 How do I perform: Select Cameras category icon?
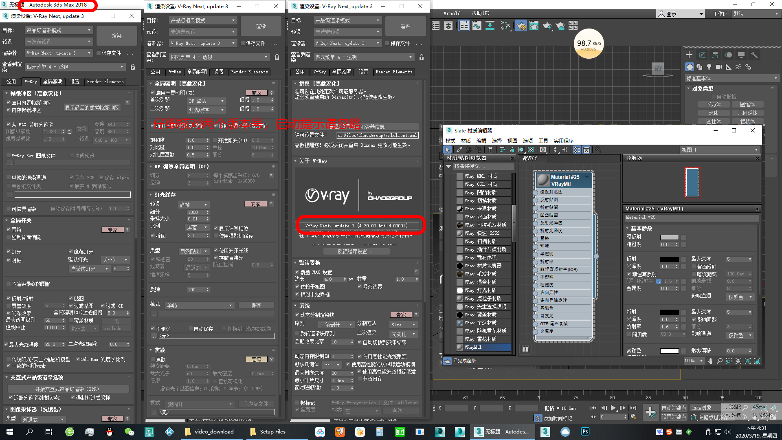point(719,67)
